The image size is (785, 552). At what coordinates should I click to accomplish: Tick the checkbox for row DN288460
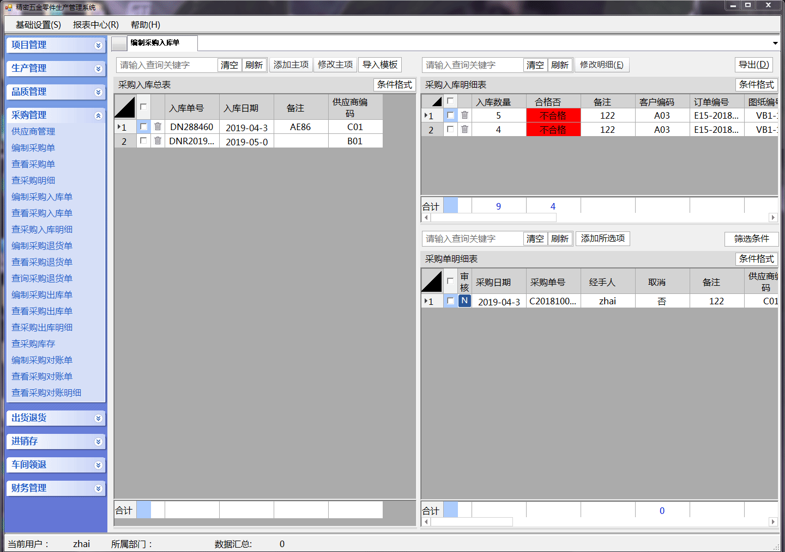point(143,126)
